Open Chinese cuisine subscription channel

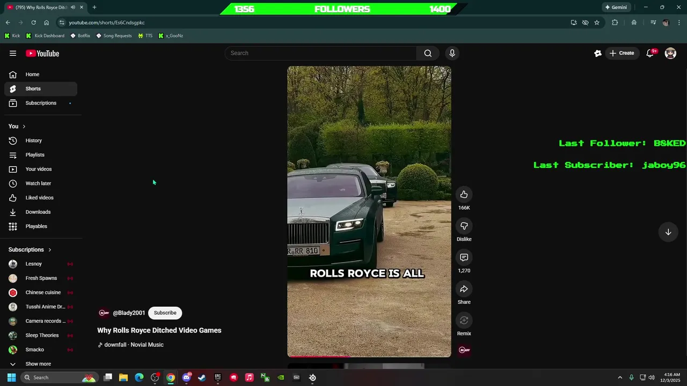pos(41,293)
